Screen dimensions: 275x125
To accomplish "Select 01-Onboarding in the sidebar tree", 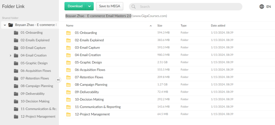I will point(32,33).
